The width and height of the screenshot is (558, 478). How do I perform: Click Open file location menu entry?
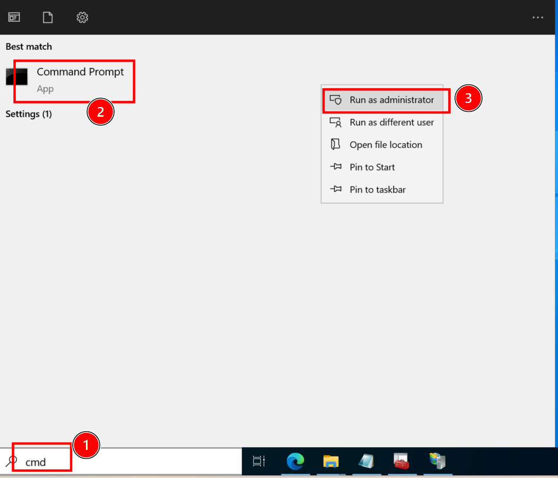(x=385, y=145)
